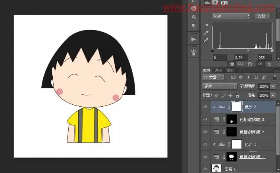The width and height of the screenshot is (280, 173).
Task: Hide the 色阶 2 layer
Action: pos(205,107)
